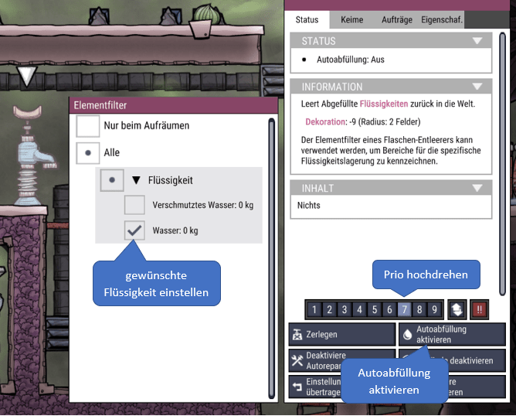Uncheck the Wasser checkbox

coord(134,230)
